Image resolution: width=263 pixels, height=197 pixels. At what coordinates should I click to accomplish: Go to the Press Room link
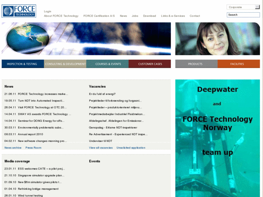click(33, 148)
